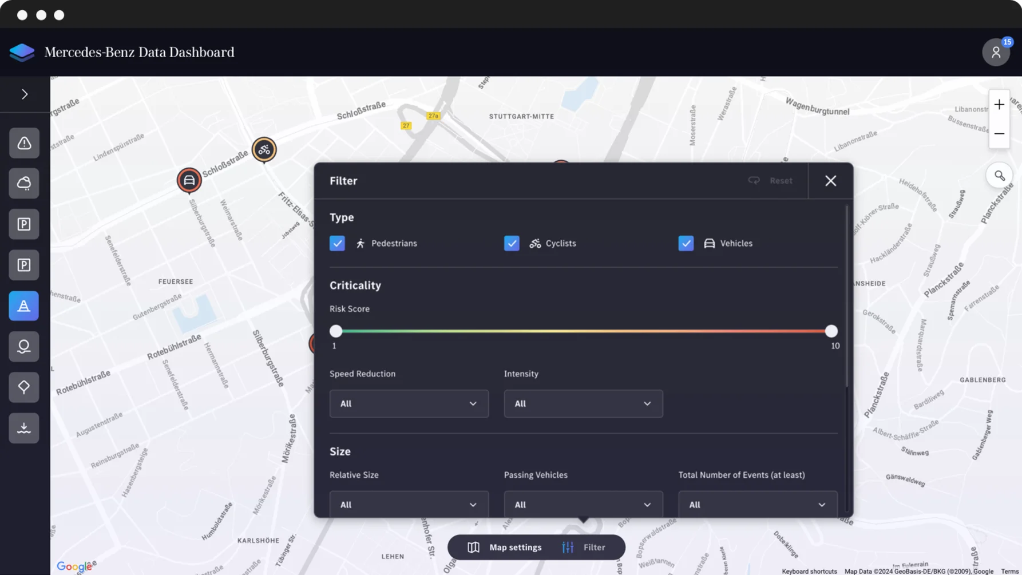Click the map search magnifier icon
The image size is (1022, 575).
[999, 176]
